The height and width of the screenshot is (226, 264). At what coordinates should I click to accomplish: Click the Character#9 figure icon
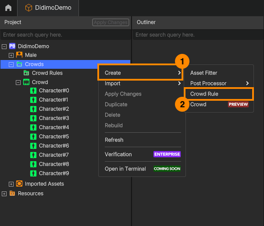[33, 173]
